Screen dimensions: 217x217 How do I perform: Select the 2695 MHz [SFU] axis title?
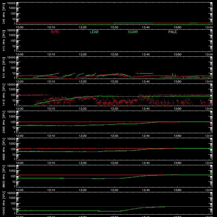(4, 122)
